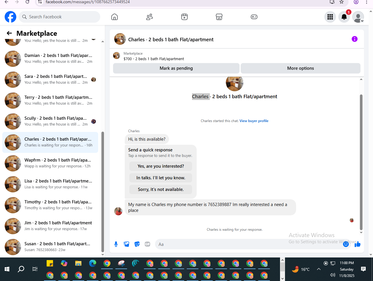Viewport: 373px width, 281px height.
Task: Open the Video reels icon
Action: click(184, 17)
